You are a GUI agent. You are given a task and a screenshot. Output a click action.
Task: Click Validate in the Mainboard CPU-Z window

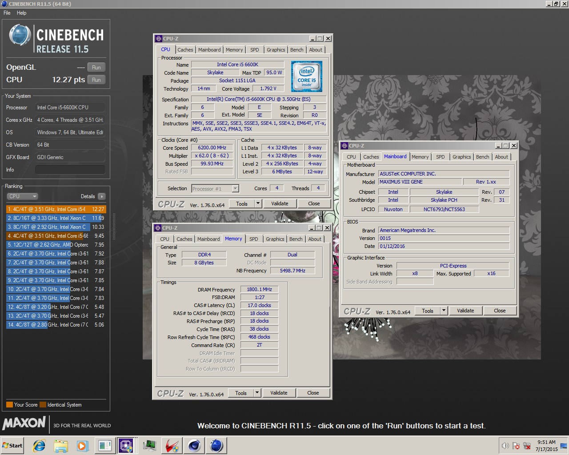465,311
